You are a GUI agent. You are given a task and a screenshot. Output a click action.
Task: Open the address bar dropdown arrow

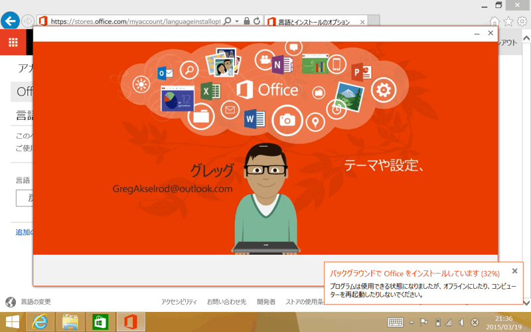[x=237, y=21]
